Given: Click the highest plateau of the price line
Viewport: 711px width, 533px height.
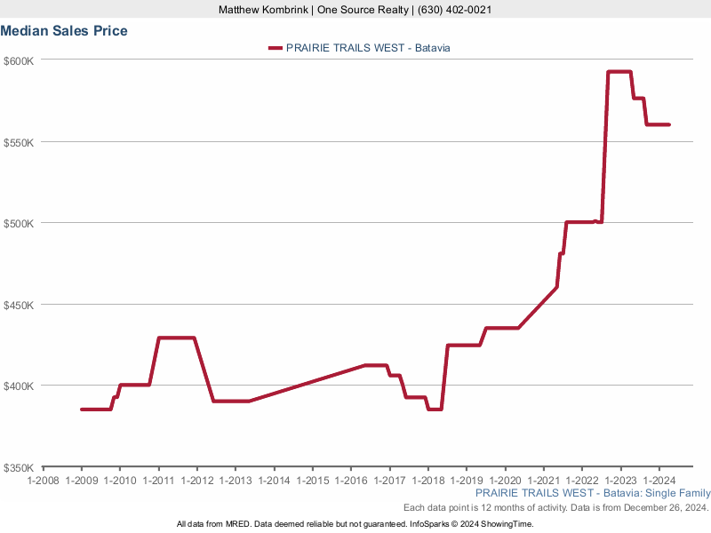Looking at the screenshot, I should 619,72.
